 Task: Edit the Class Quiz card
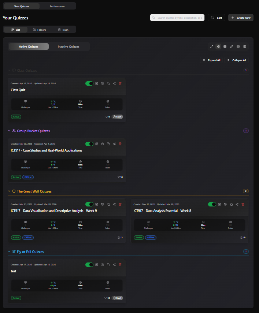pyautogui.click(x=97, y=83)
